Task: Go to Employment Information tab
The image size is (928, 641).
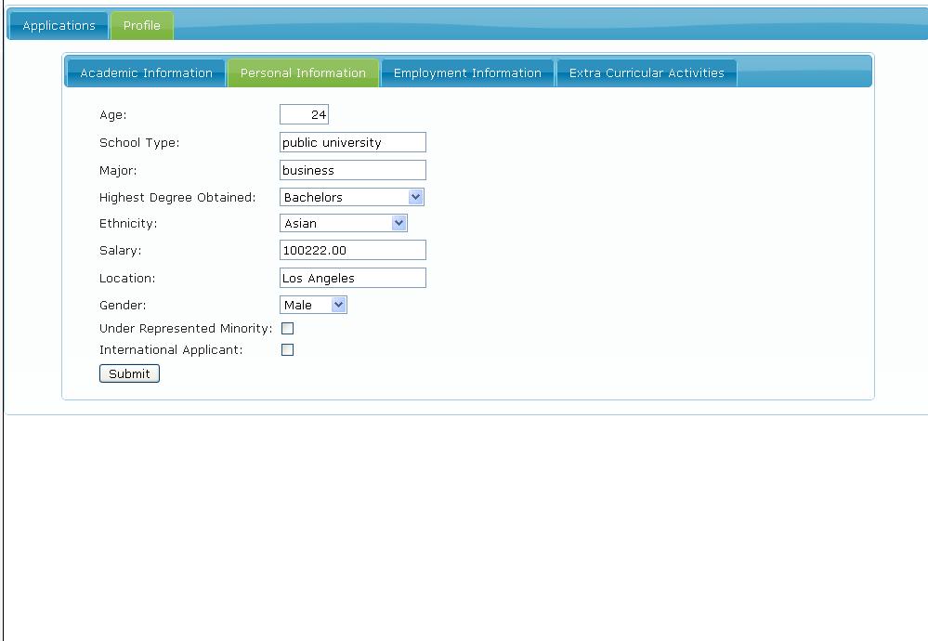Action: click(x=467, y=72)
